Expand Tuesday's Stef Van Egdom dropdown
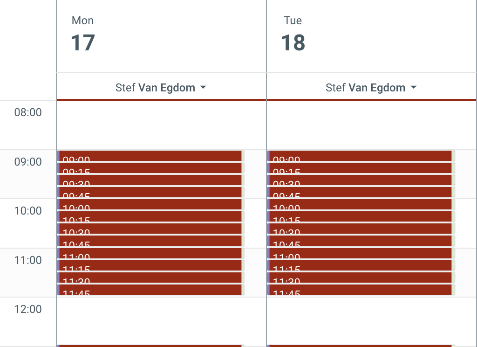The width and height of the screenshot is (477, 347). pyautogui.click(x=371, y=88)
